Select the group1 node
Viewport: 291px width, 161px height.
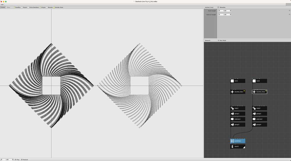(238, 114)
